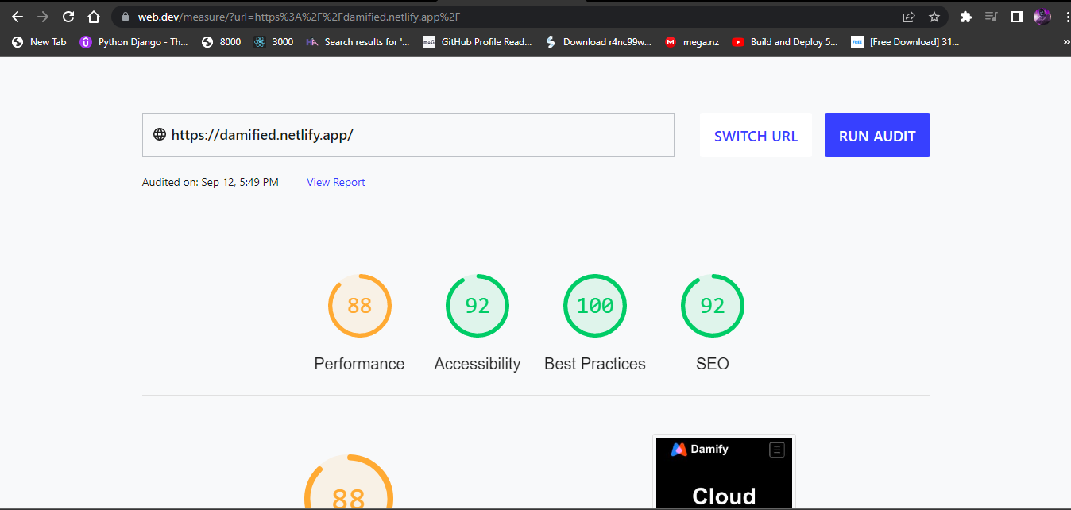Click the Damify logo in preview thumbnail
Image resolution: width=1071 pixels, height=510 pixels.
tap(699, 449)
